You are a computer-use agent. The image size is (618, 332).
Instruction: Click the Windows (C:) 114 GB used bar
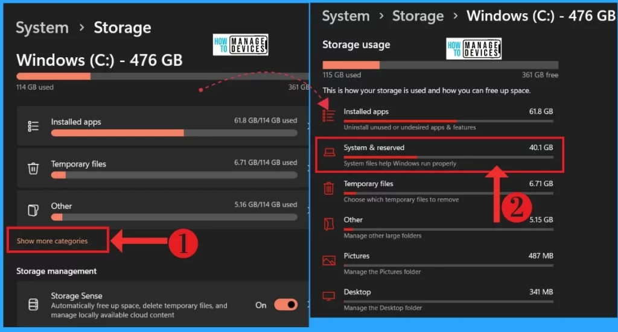(x=162, y=77)
